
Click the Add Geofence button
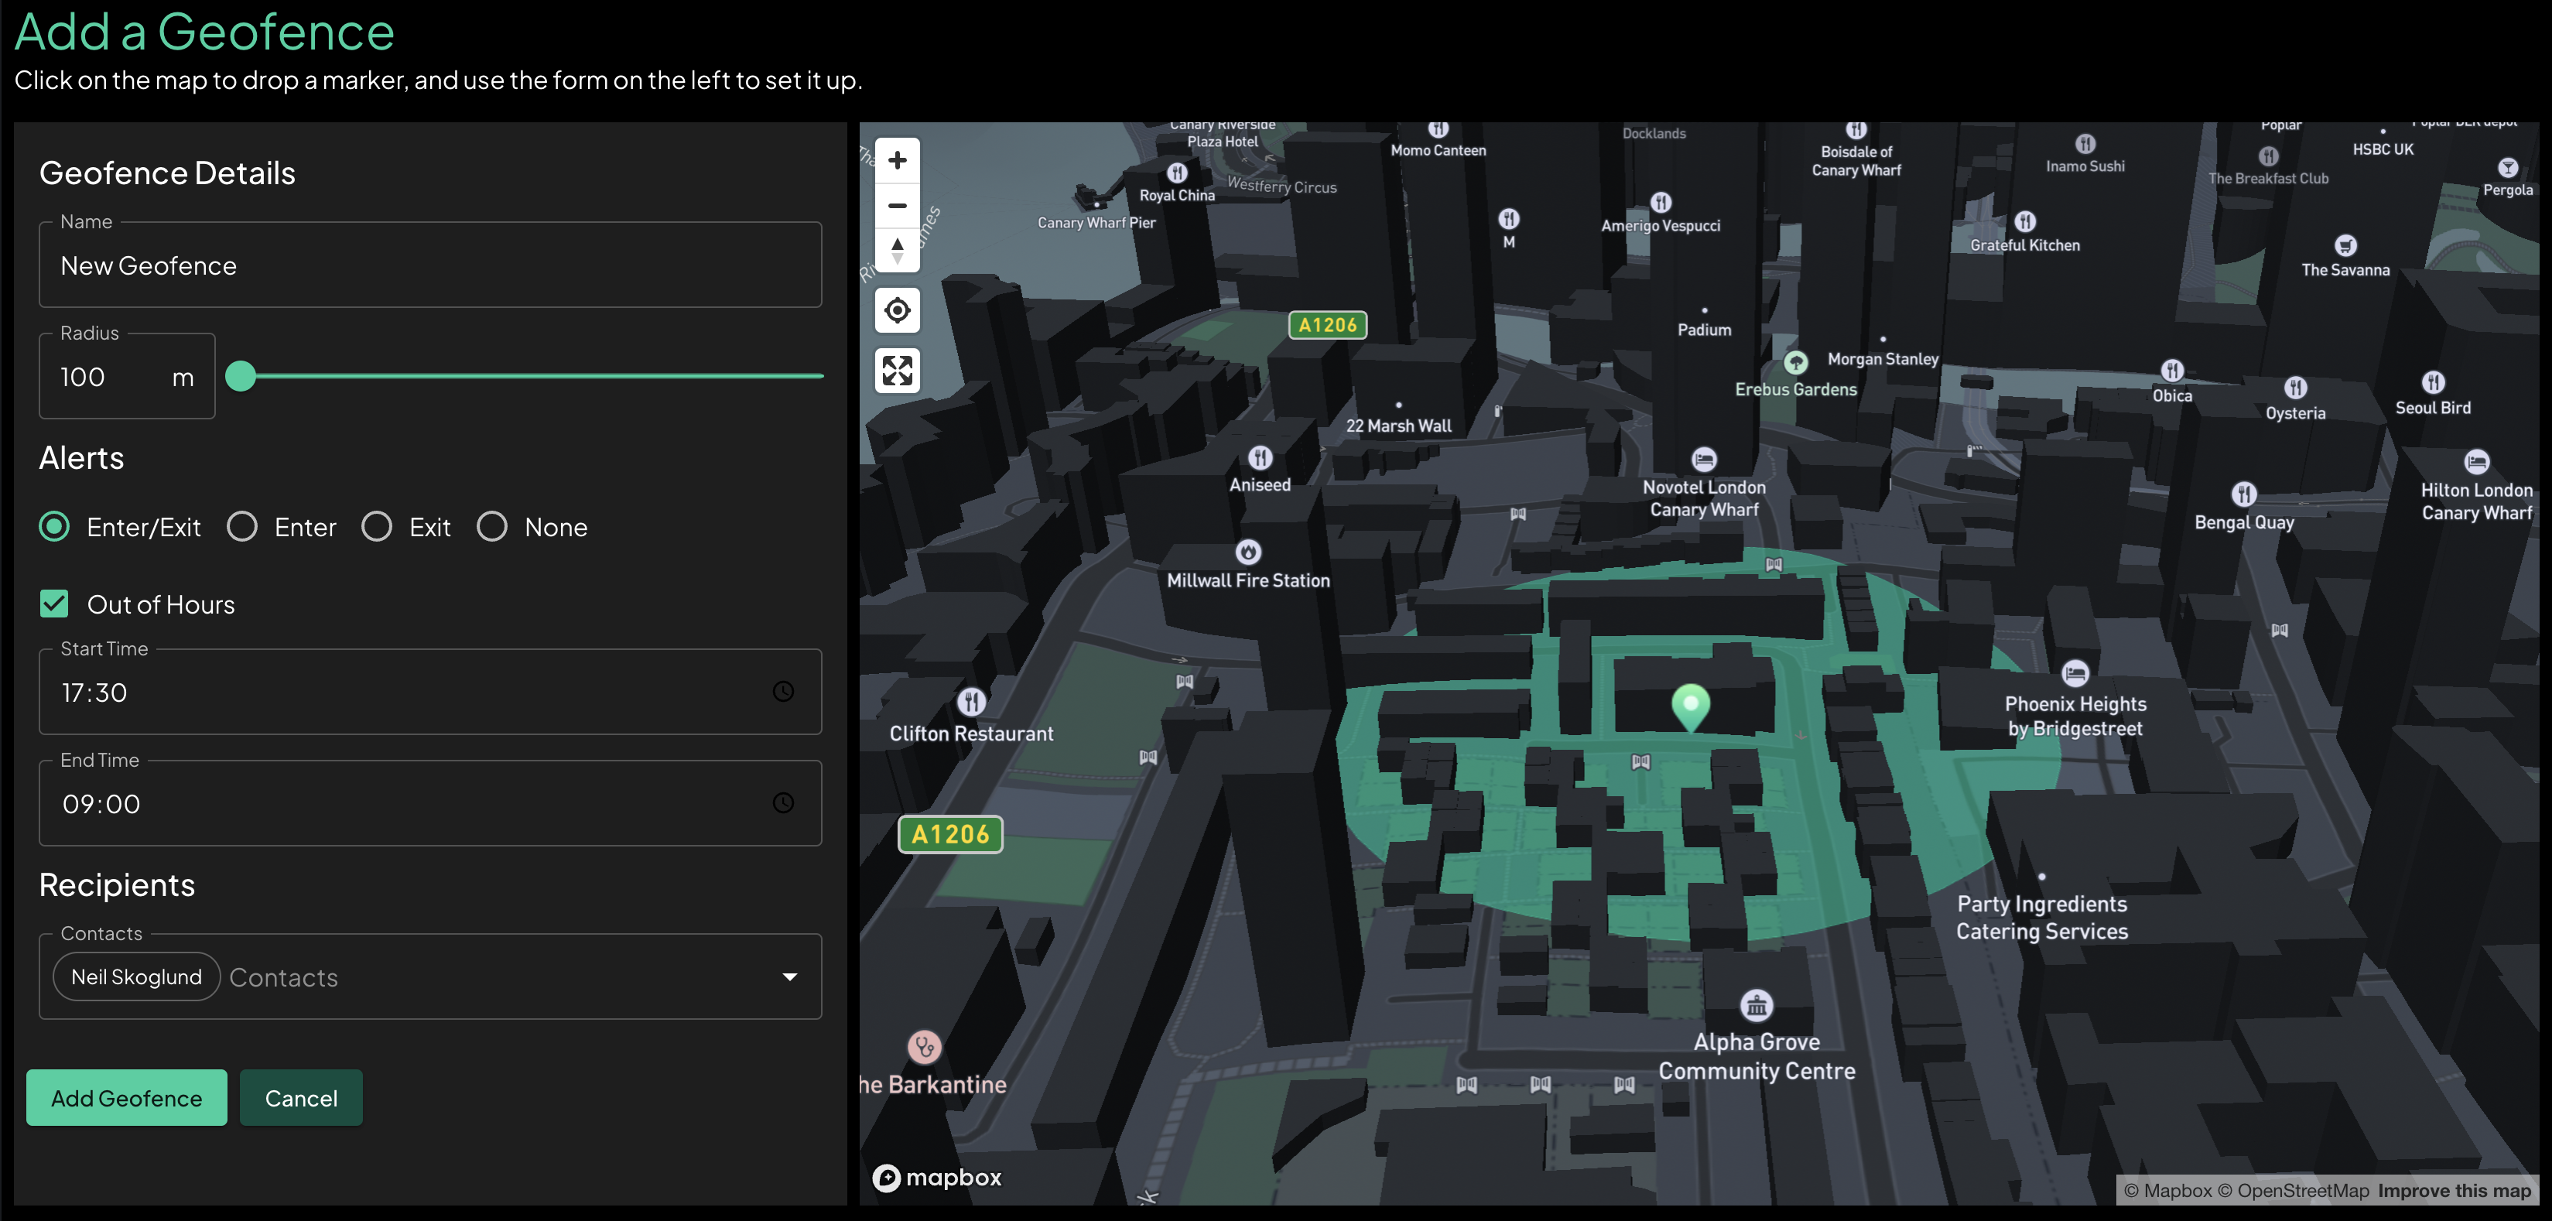(x=127, y=1098)
